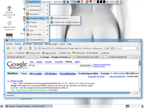This screenshot has height=108, width=144.
Task: Reload the page with the refresh icon
Action: click(20, 48)
